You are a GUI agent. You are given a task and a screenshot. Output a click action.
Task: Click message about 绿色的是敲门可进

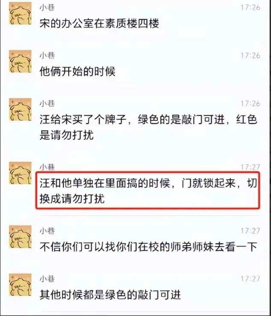(148, 127)
